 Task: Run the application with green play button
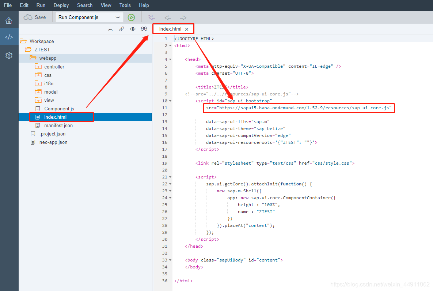131,17
